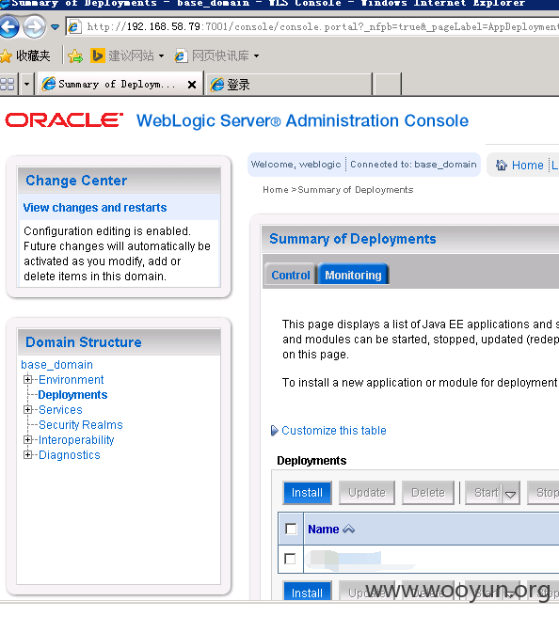Expand the Interoperability tree node

click(x=27, y=439)
